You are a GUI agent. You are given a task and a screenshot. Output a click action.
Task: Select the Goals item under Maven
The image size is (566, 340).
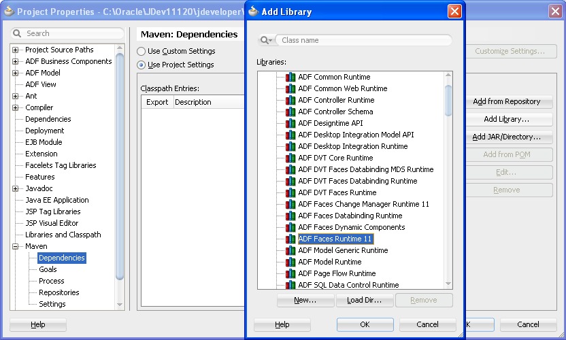click(48, 269)
